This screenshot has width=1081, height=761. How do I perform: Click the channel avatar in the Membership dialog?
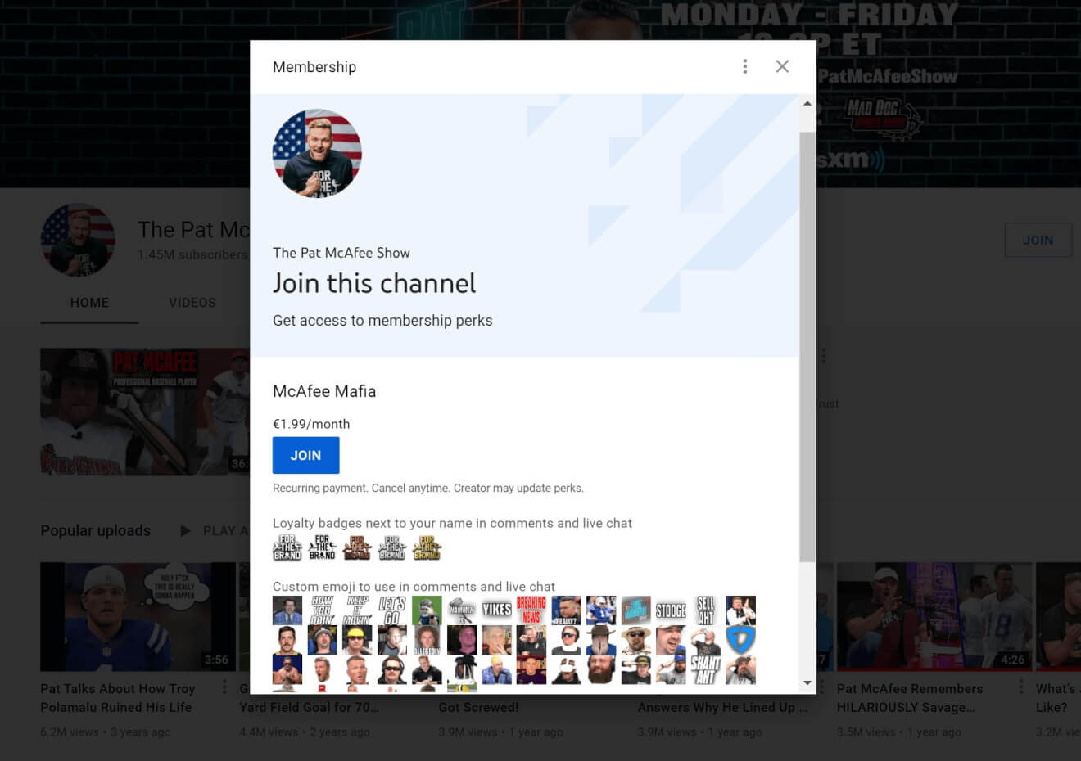tap(317, 153)
